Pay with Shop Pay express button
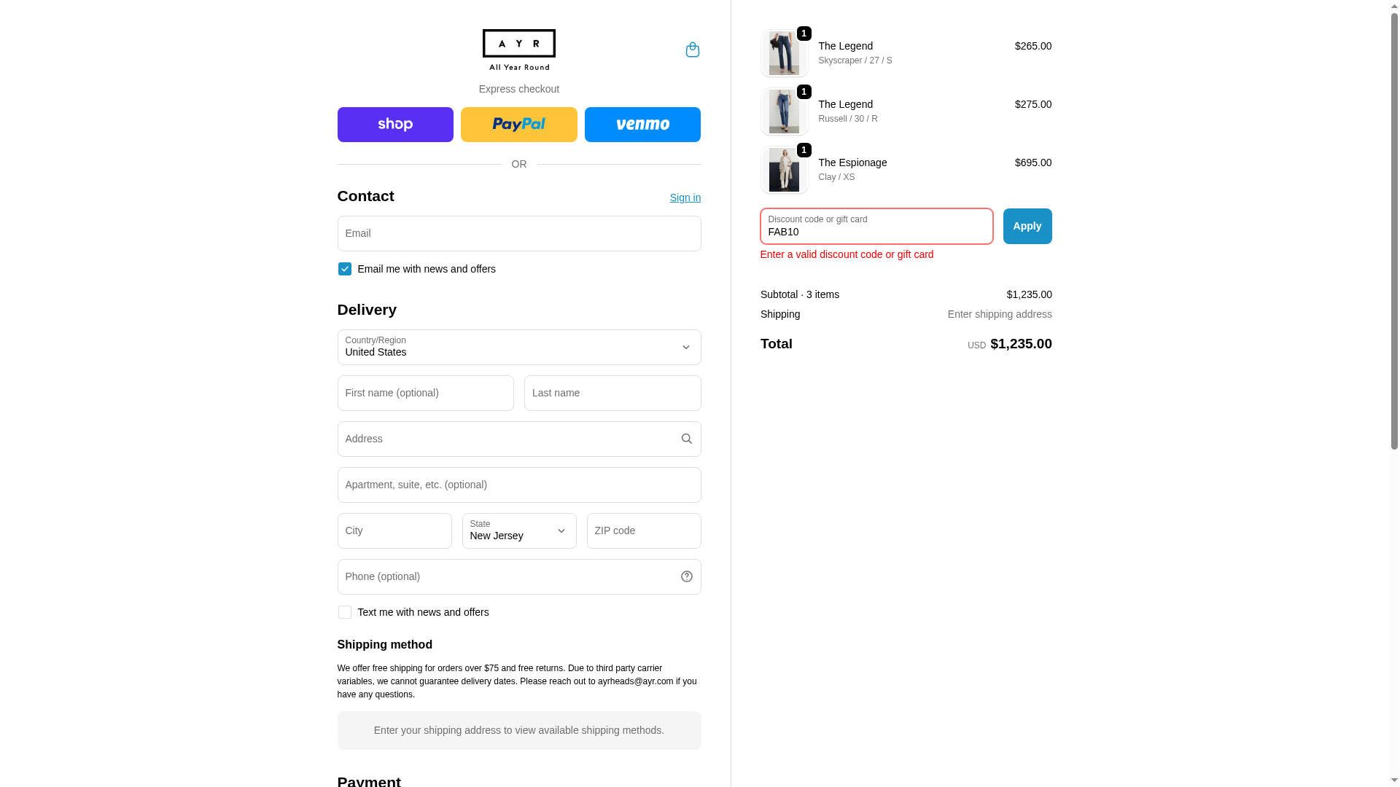Viewport: 1400px width, 787px height. pos(395,125)
